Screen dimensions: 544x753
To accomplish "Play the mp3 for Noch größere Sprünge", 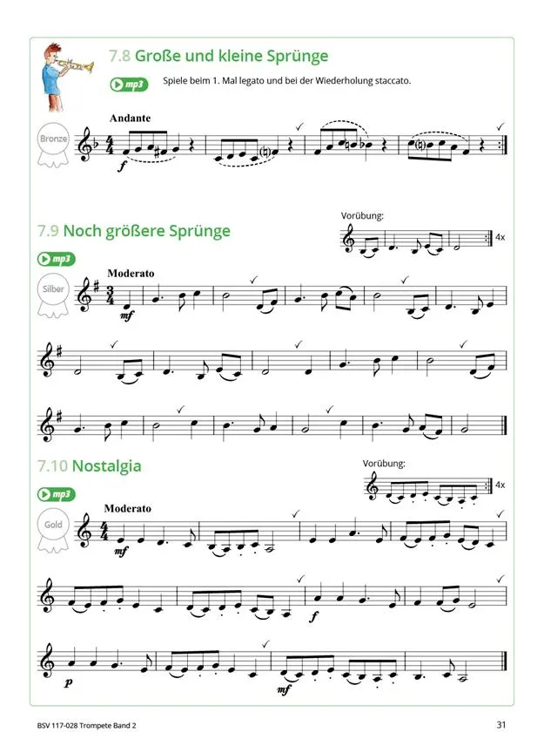I will [x=56, y=260].
